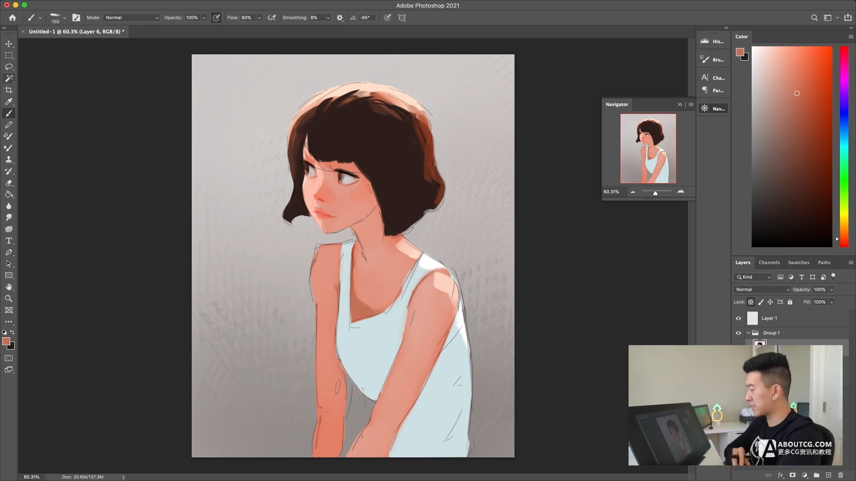
Task: Select the Rectangular Marquee tool
Action: 8,55
